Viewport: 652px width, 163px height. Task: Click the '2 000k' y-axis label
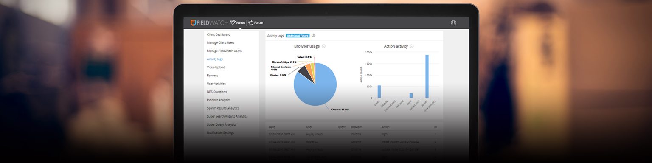(368, 52)
